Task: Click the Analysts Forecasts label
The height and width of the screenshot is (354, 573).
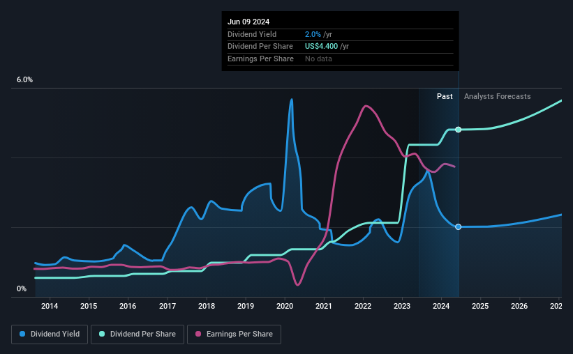Action: (498, 96)
